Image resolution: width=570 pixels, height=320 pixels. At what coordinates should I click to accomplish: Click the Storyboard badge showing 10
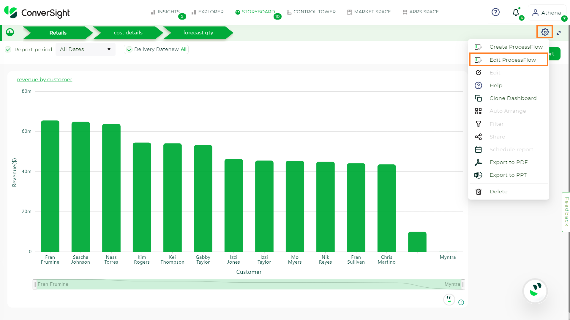coord(277,17)
